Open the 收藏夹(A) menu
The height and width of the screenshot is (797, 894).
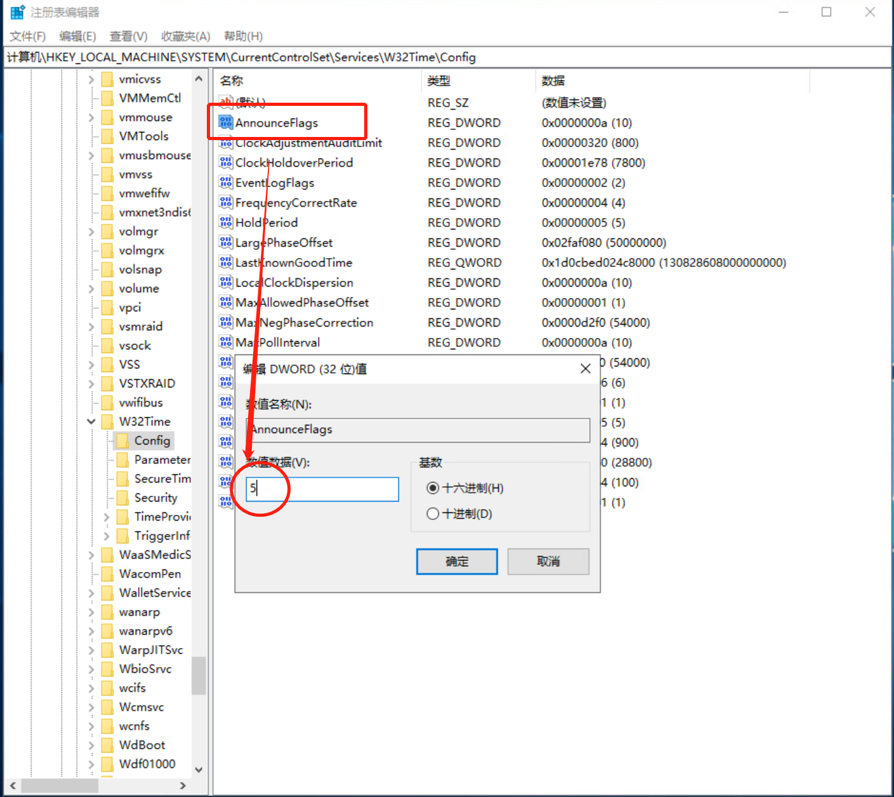point(185,36)
